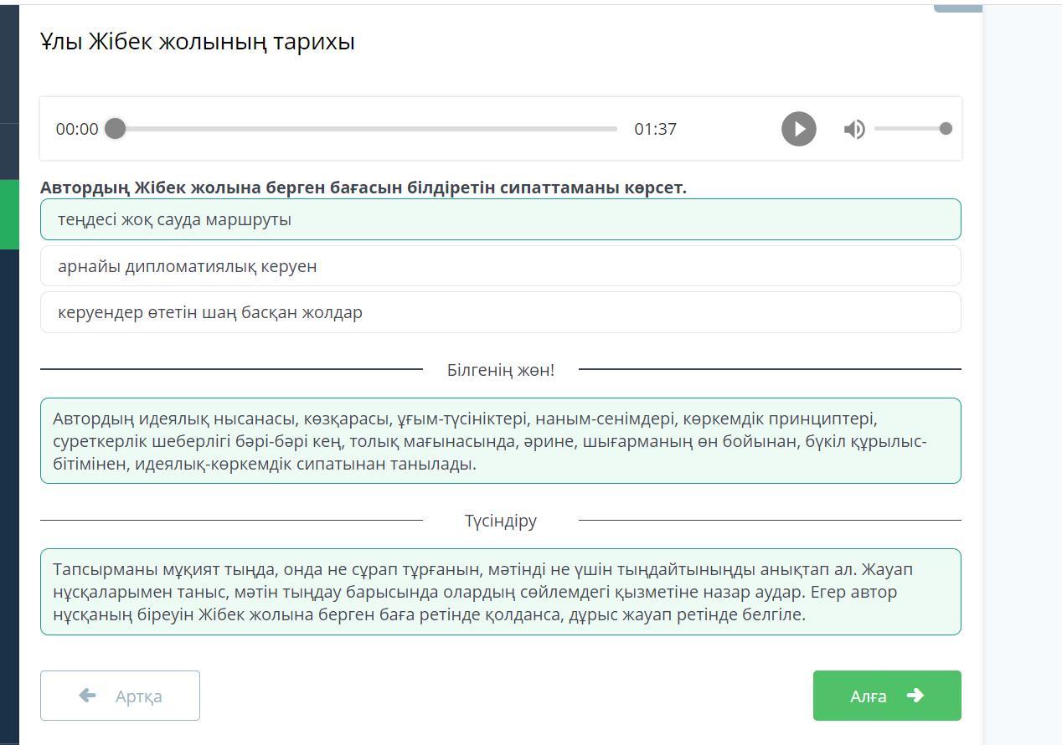Choose option "арнайы дипломатиялық керуен"
The width and height of the screenshot is (1062, 745).
(500, 266)
